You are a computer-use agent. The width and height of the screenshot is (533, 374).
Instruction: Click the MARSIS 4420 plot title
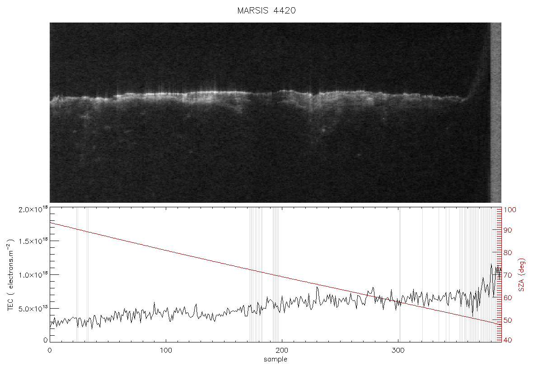pos(266,10)
